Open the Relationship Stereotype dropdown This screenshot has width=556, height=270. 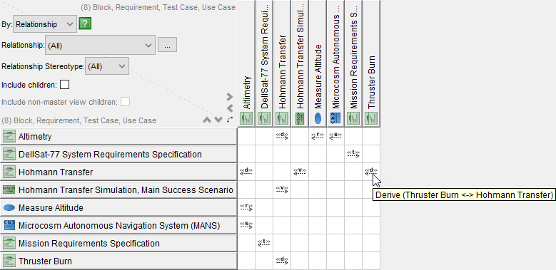click(107, 66)
